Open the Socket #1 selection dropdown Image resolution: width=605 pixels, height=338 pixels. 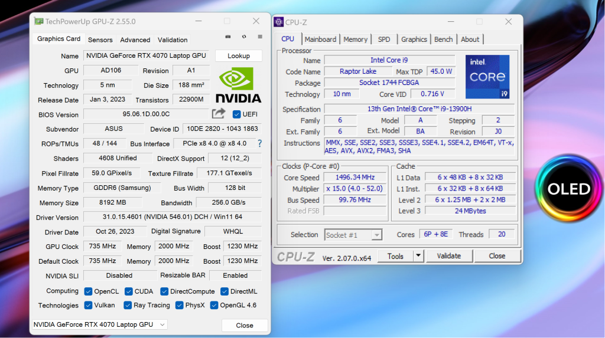pyautogui.click(x=353, y=235)
